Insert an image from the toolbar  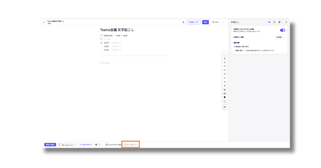click(225, 90)
